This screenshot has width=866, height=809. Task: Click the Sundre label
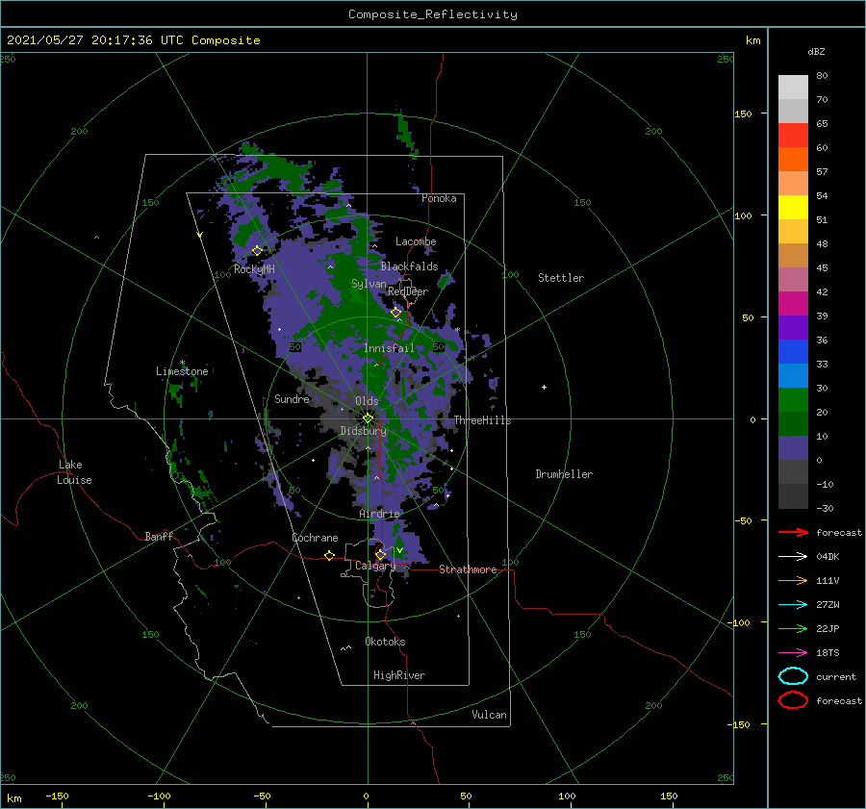click(x=292, y=398)
